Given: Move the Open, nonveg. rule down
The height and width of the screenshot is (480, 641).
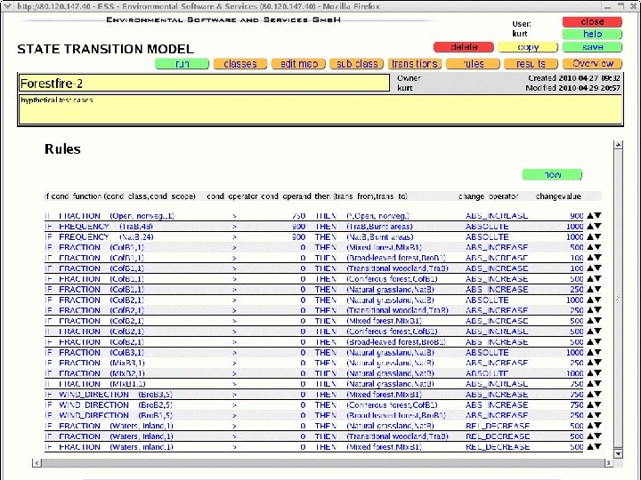Looking at the screenshot, I should pos(597,216).
